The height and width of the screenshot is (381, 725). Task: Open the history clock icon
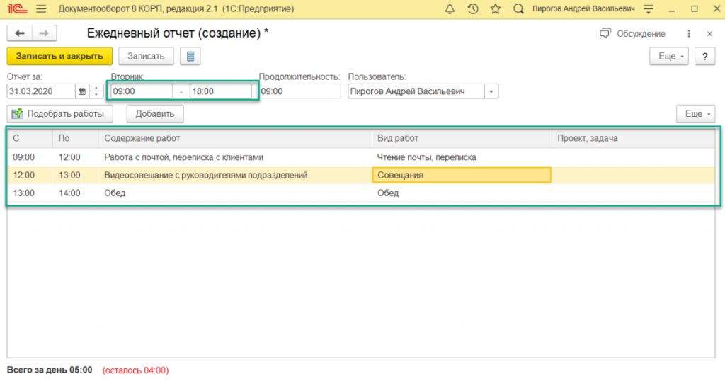(472, 9)
